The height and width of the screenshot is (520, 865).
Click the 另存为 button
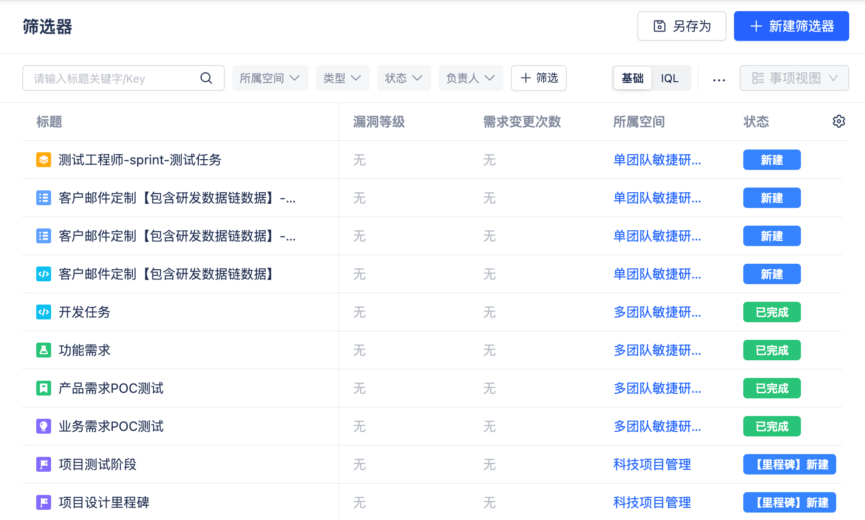682,26
